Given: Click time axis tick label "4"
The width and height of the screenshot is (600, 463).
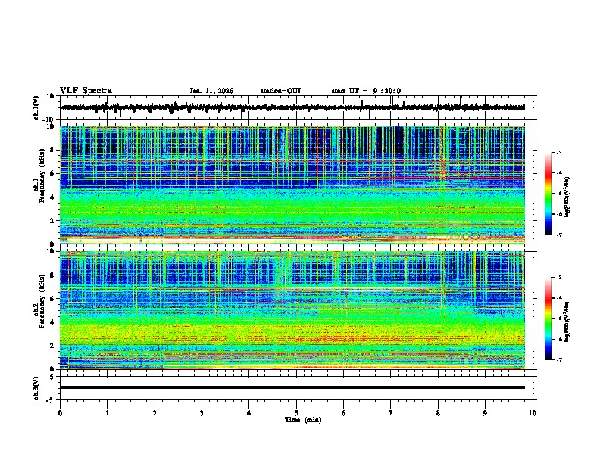Looking at the screenshot, I should click(x=249, y=413).
